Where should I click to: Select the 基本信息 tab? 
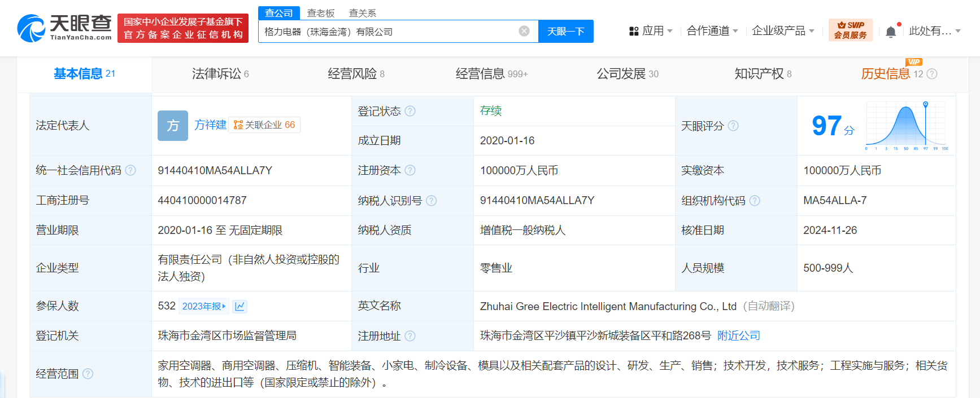coord(84,74)
